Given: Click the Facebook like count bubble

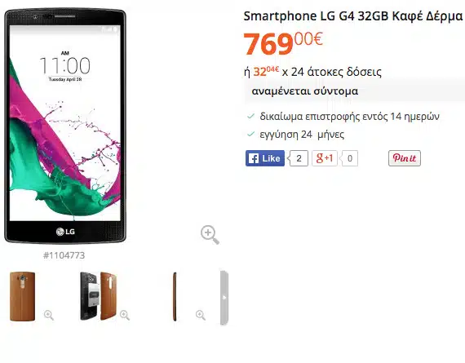Looking at the screenshot, I should [299, 158].
